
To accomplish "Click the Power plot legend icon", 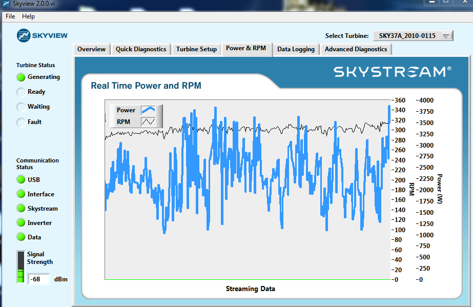I will click(x=148, y=110).
